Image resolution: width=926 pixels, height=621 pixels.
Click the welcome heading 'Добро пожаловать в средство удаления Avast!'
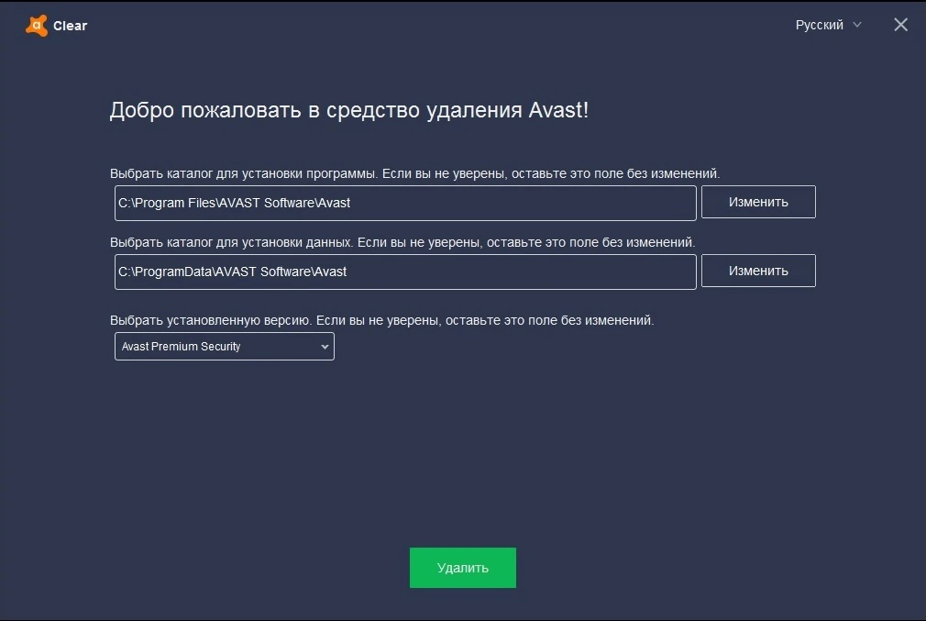click(x=349, y=110)
